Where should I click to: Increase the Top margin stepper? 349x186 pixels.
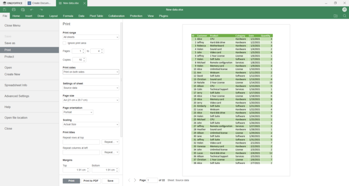[x=88, y=169]
